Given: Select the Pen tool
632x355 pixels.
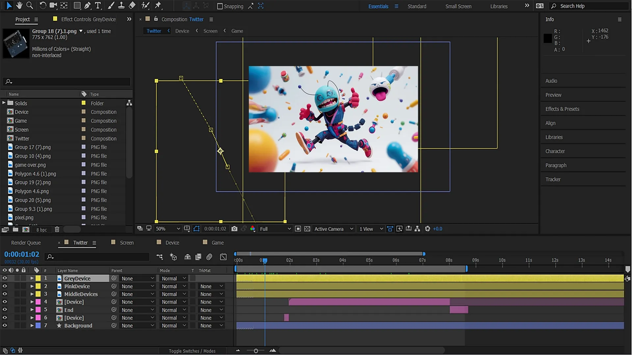Looking at the screenshot, I should tap(87, 6).
